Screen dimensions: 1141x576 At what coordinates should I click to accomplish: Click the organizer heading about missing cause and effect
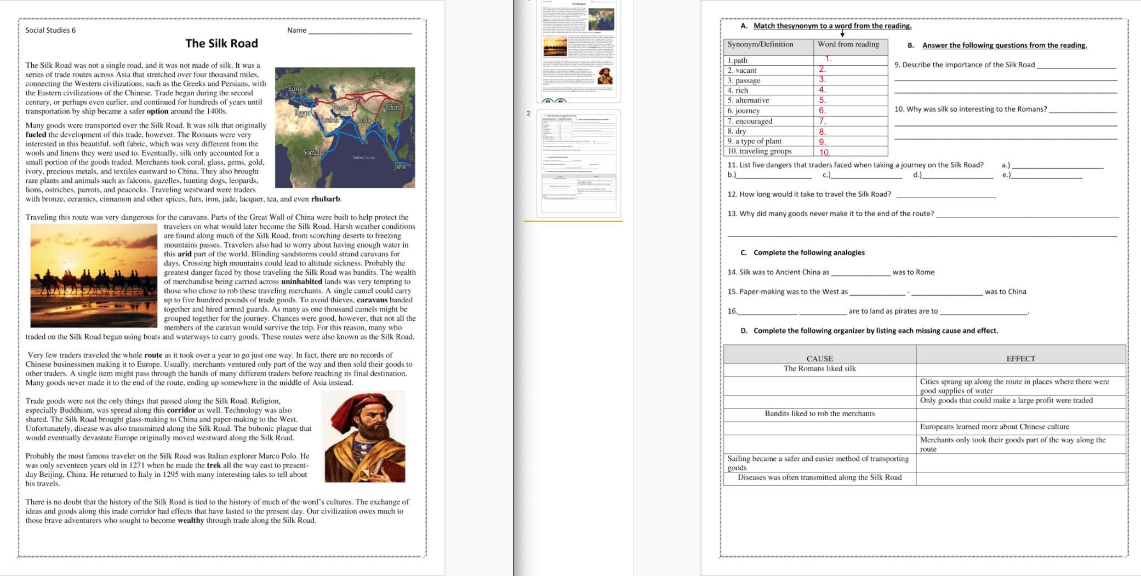pos(876,331)
